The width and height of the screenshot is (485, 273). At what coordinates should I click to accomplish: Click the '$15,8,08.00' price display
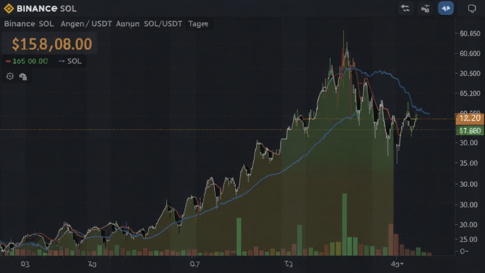(x=52, y=44)
